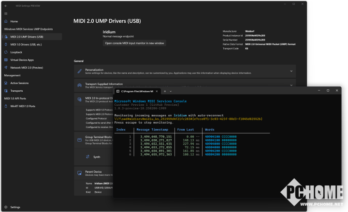Click the Transports icon in sidebar
348x212 pixels.
[6, 91]
